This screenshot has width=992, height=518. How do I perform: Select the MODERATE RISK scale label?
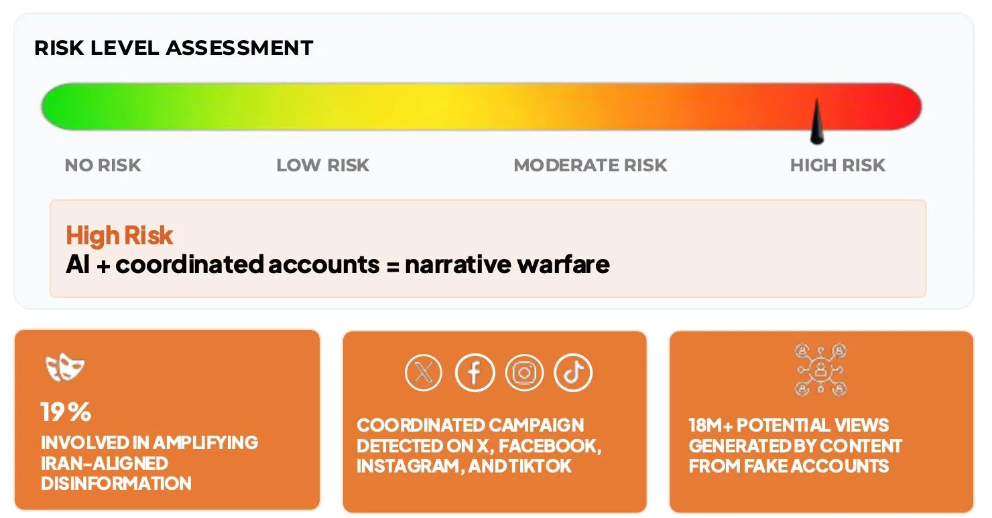pyautogui.click(x=591, y=165)
